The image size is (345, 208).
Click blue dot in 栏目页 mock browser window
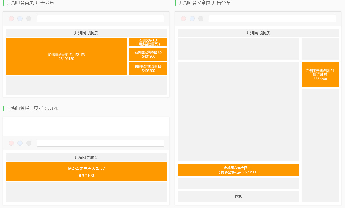coord(20,143)
